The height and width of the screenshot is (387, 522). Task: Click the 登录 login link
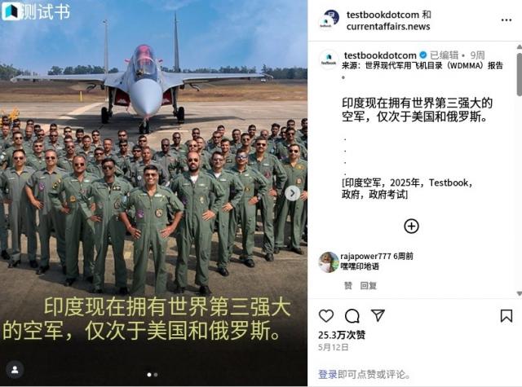(328, 374)
